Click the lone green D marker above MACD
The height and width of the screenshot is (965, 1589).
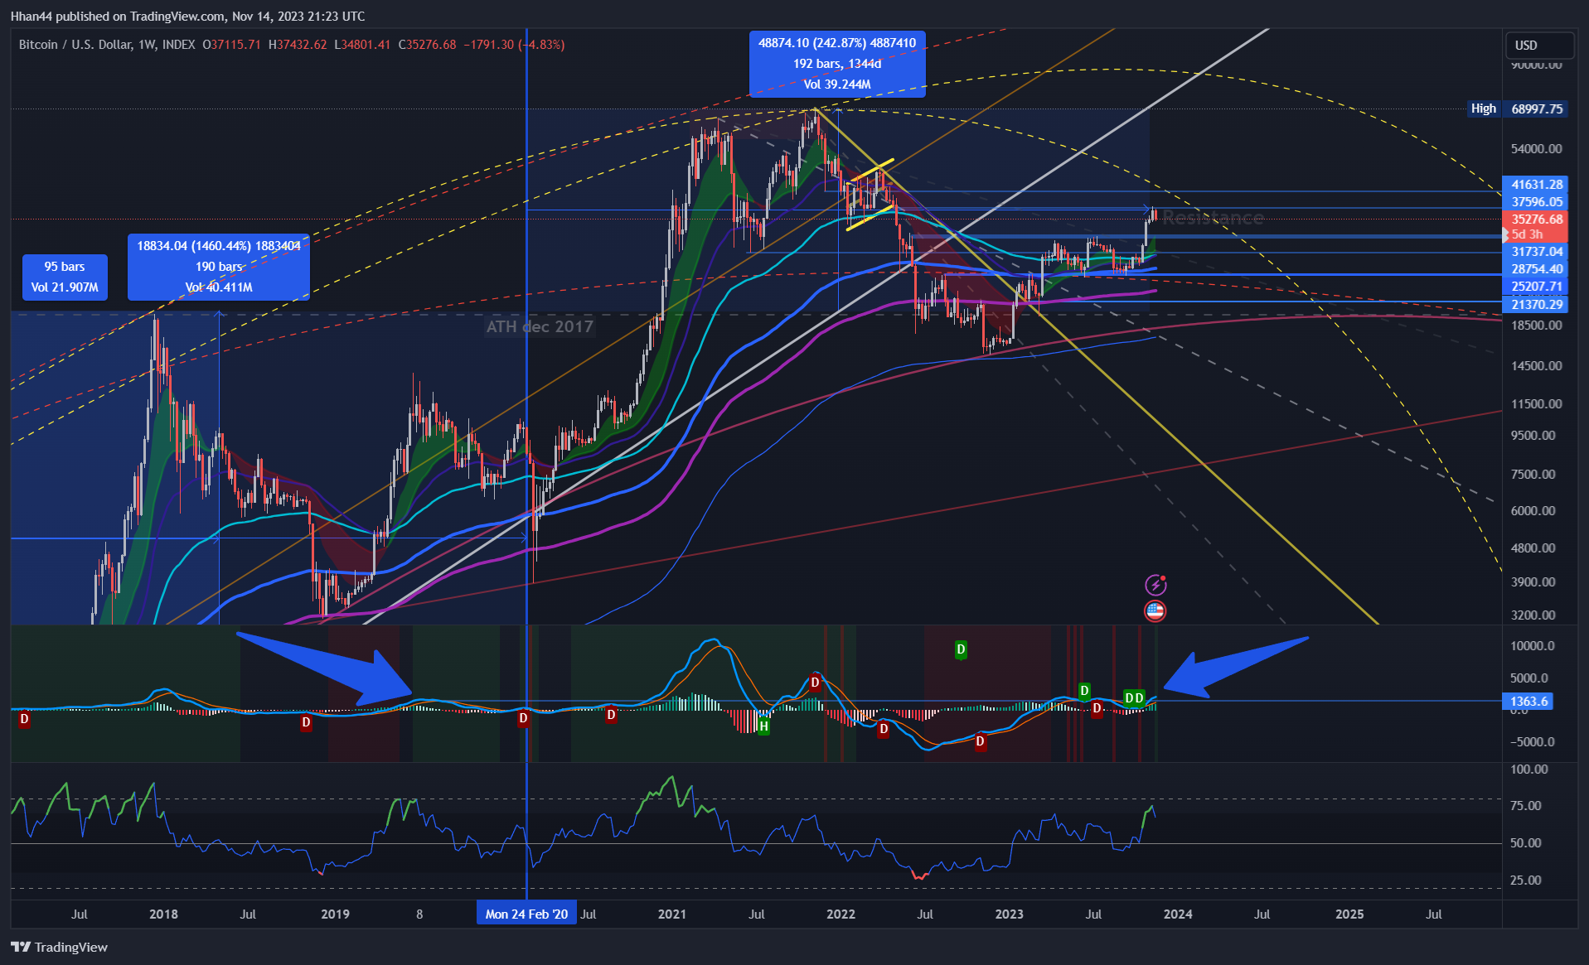[961, 649]
